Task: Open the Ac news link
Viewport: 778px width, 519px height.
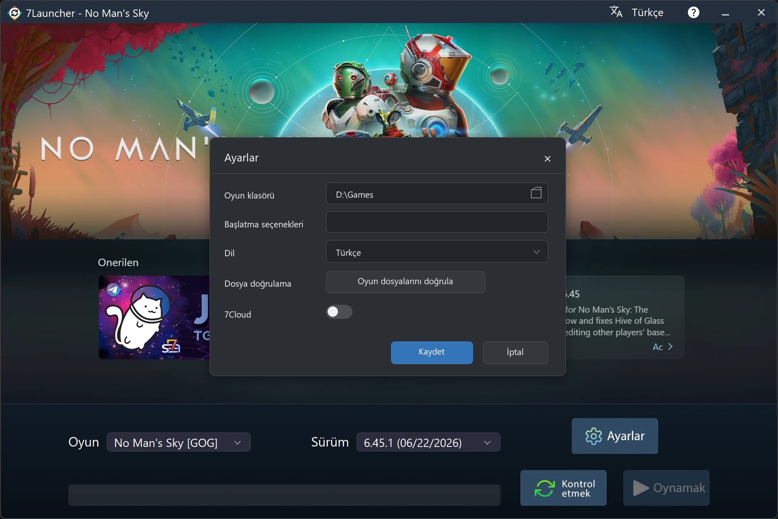Action: [x=662, y=347]
